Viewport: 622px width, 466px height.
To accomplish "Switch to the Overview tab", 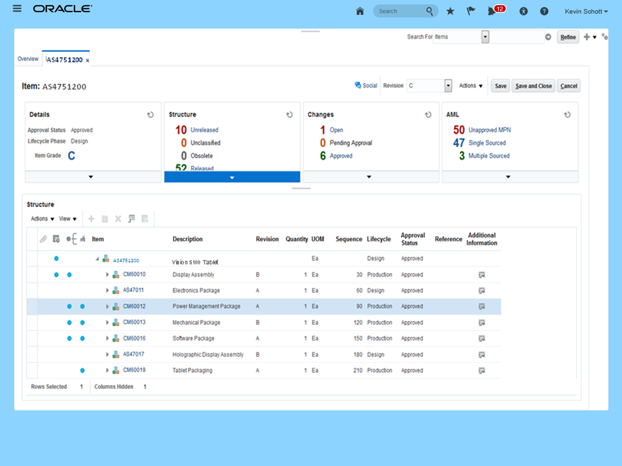I will (x=28, y=59).
